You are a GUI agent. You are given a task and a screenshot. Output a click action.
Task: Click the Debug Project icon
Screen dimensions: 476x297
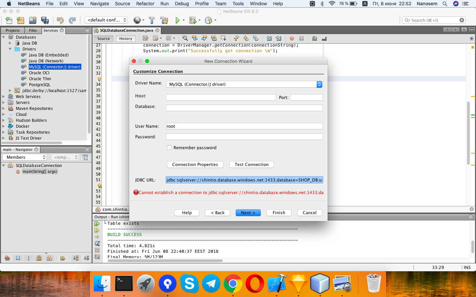[193, 20]
